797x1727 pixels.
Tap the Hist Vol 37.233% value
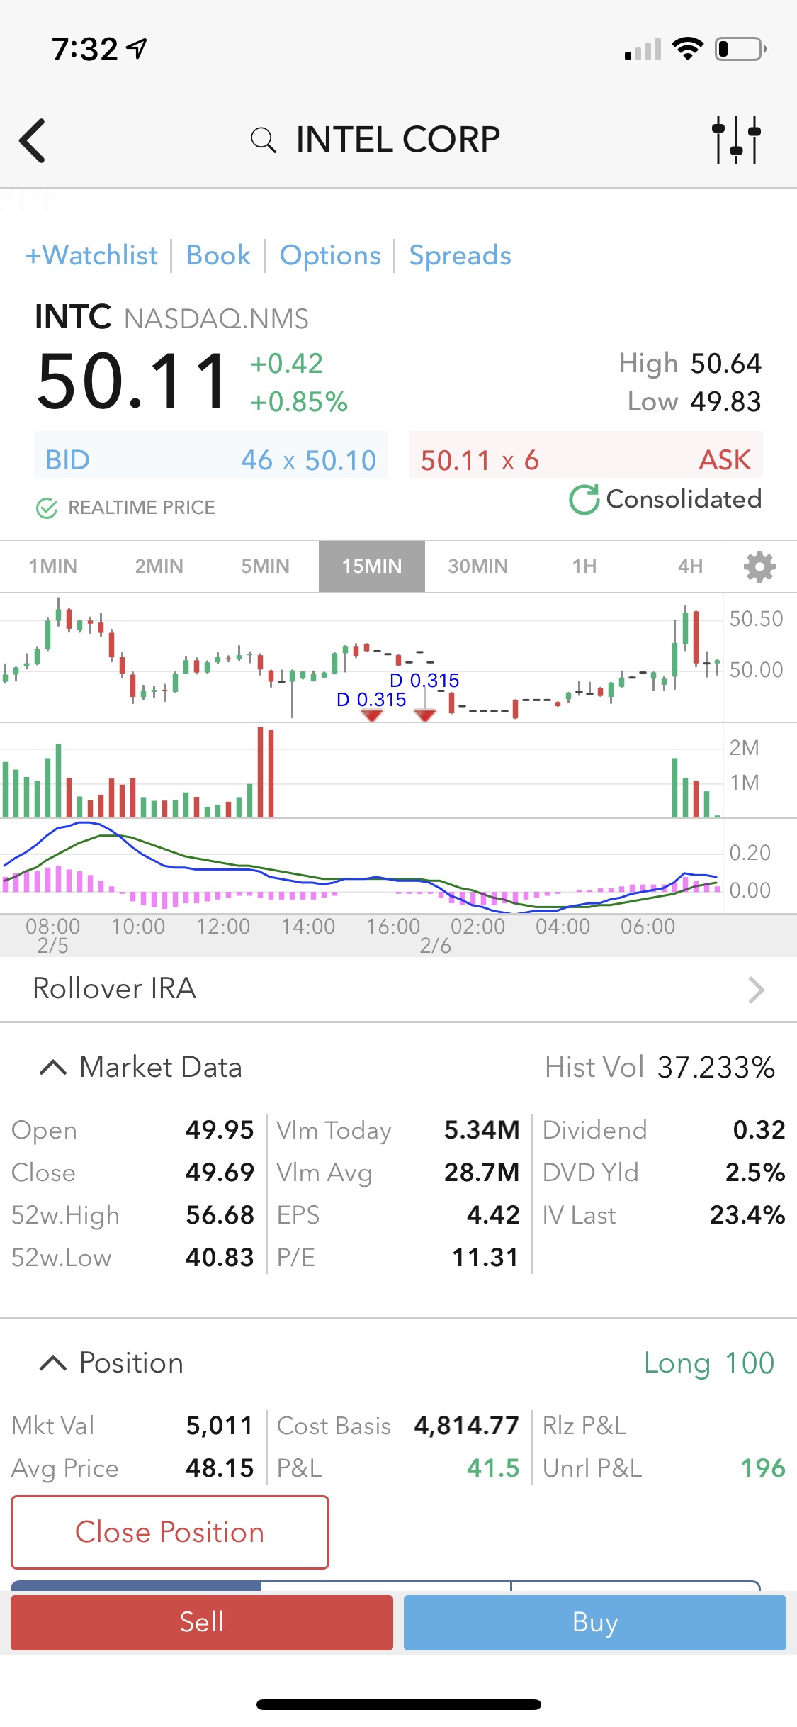pyautogui.click(x=716, y=1067)
